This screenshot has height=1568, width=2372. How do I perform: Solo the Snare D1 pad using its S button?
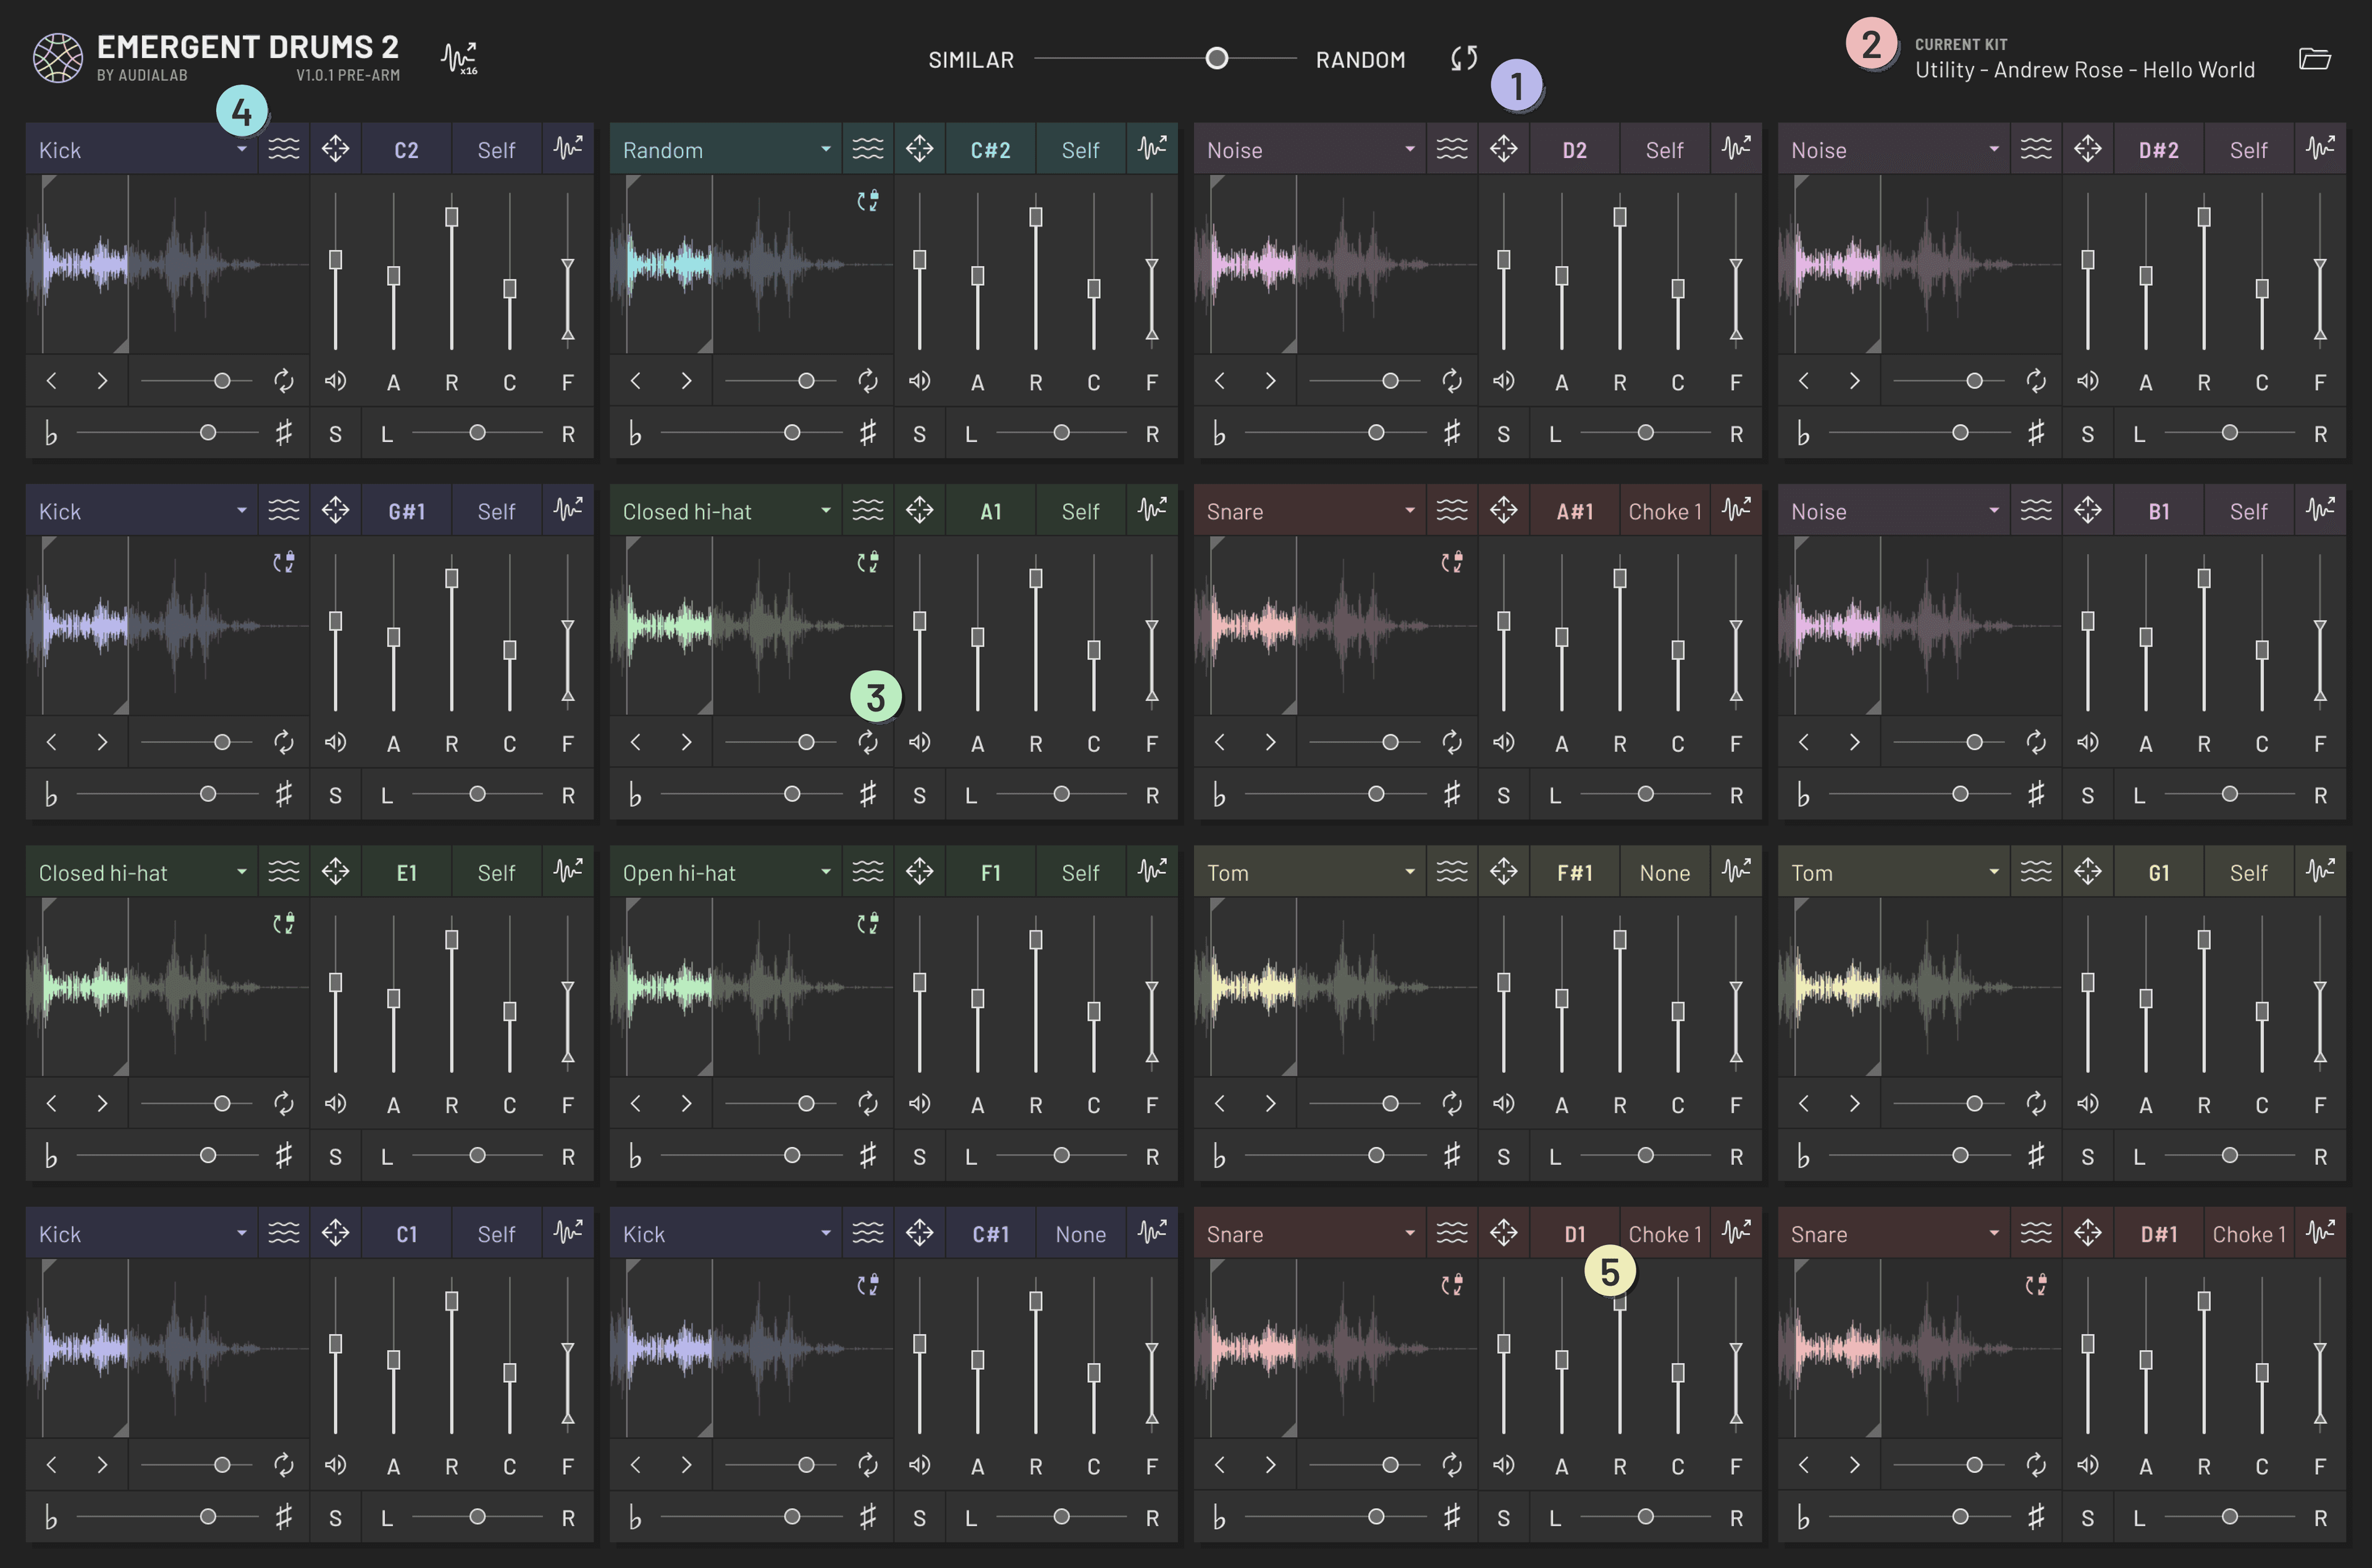[1504, 1517]
